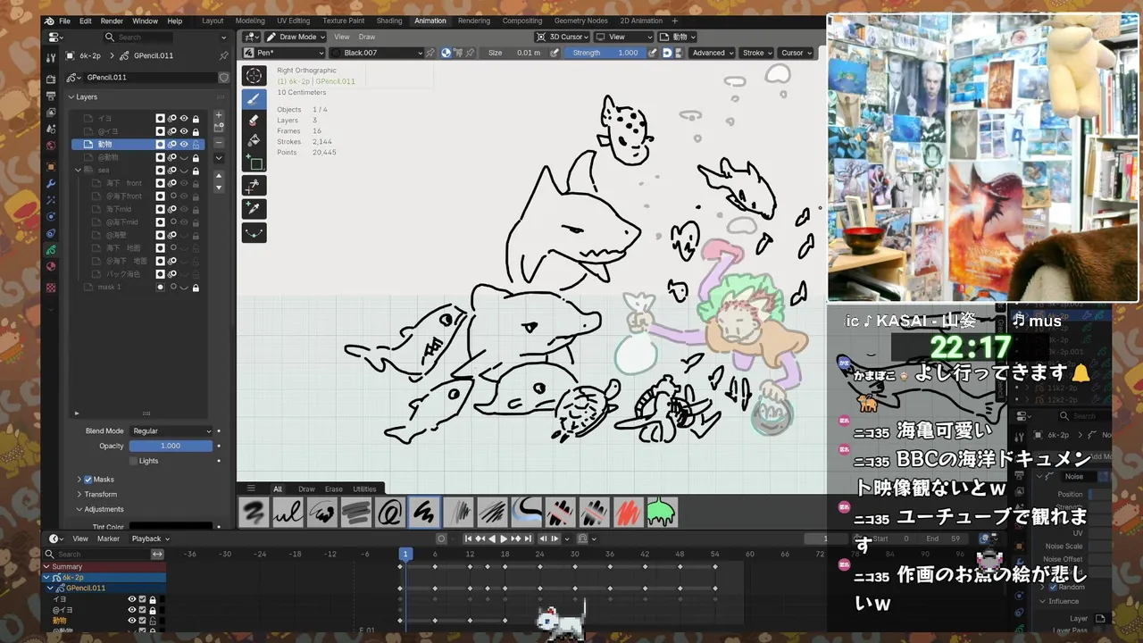Viewport: 1143px width, 643px height.
Task: Open the timeline Playback popover
Action: point(150,539)
